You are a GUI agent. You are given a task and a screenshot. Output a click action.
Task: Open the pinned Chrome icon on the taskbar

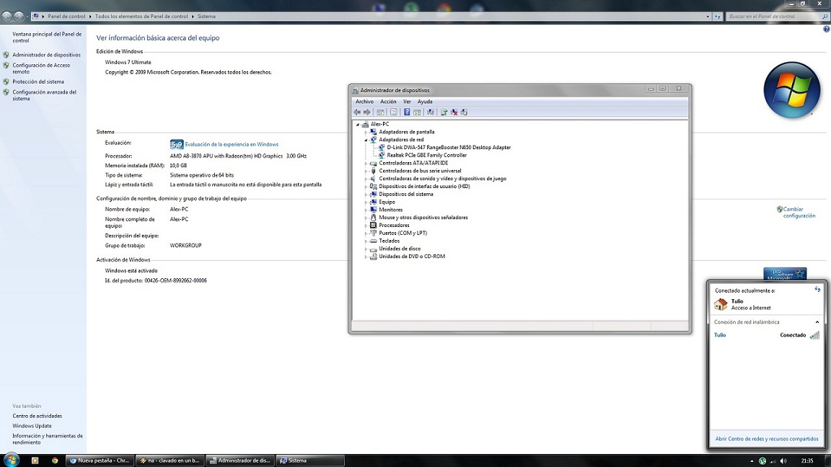coord(55,461)
